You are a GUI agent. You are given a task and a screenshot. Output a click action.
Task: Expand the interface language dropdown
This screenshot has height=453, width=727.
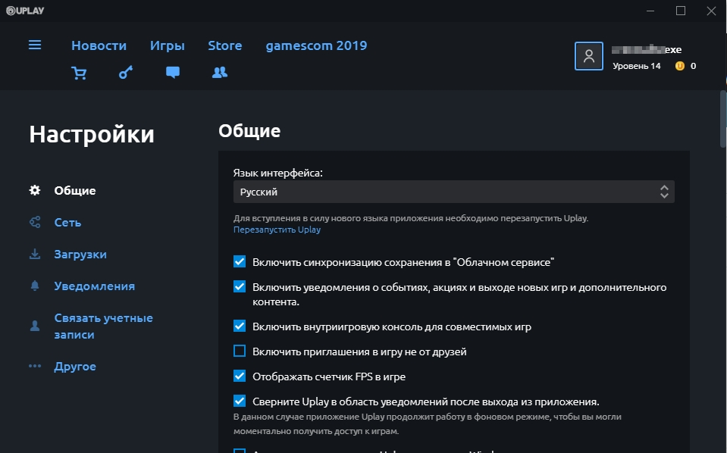pyautogui.click(x=453, y=192)
